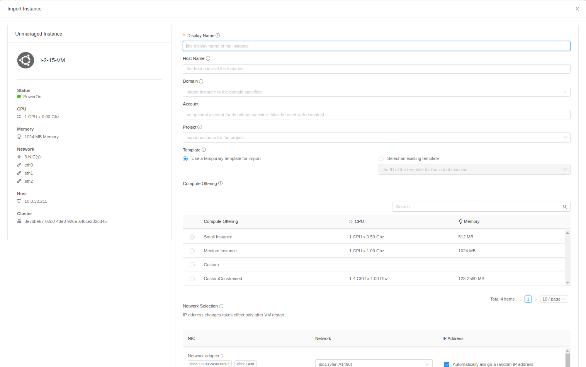Click the Network Selection info icon
586x367 pixels.
point(221,306)
